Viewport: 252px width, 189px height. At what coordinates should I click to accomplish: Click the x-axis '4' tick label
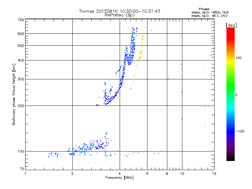(120, 174)
